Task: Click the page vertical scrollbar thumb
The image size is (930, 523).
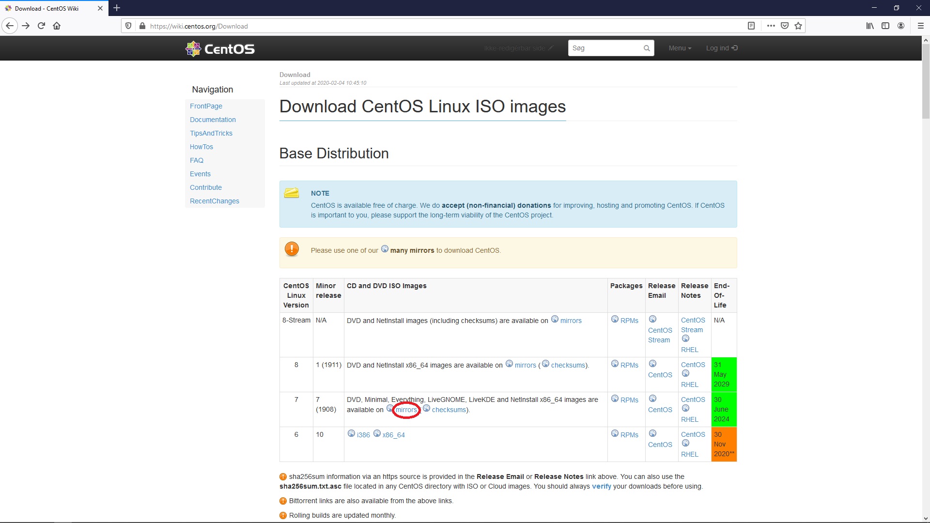Action: [x=926, y=82]
